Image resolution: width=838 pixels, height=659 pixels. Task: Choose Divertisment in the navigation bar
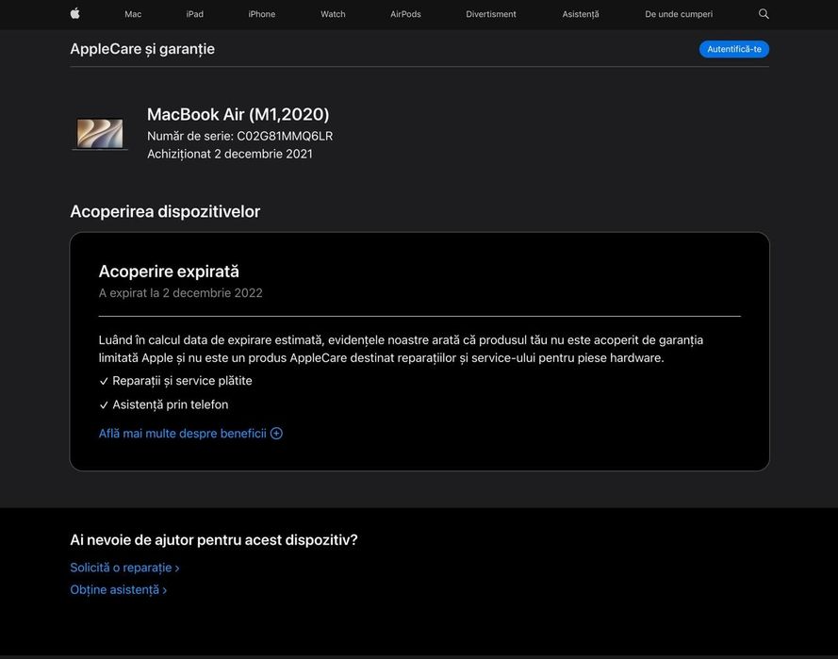(x=490, y=14)
